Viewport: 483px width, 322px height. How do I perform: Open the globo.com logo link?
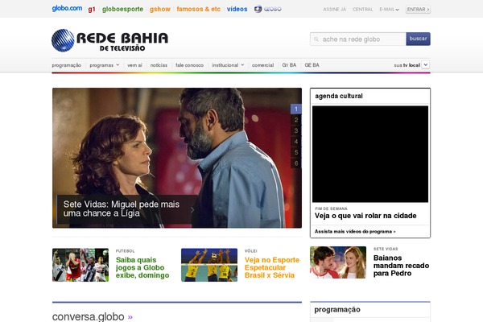67,9
